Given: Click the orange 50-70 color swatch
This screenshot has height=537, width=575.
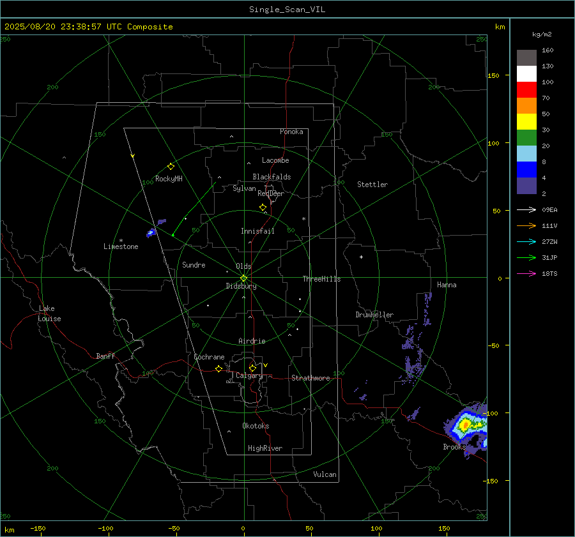Looking at the screenshot, I should (526, 106).
